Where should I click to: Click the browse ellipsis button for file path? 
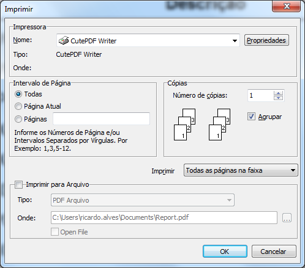point(287,218)
